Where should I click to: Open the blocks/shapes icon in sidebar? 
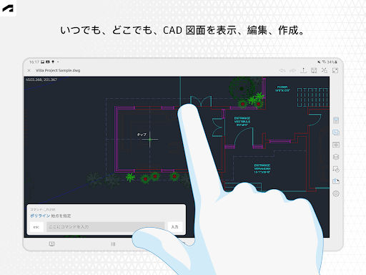pos(336,169)
